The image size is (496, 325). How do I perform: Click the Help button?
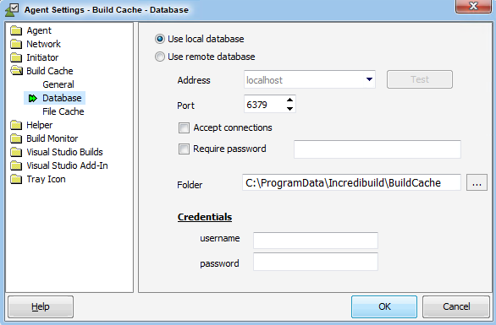click(x=41, y=306)
